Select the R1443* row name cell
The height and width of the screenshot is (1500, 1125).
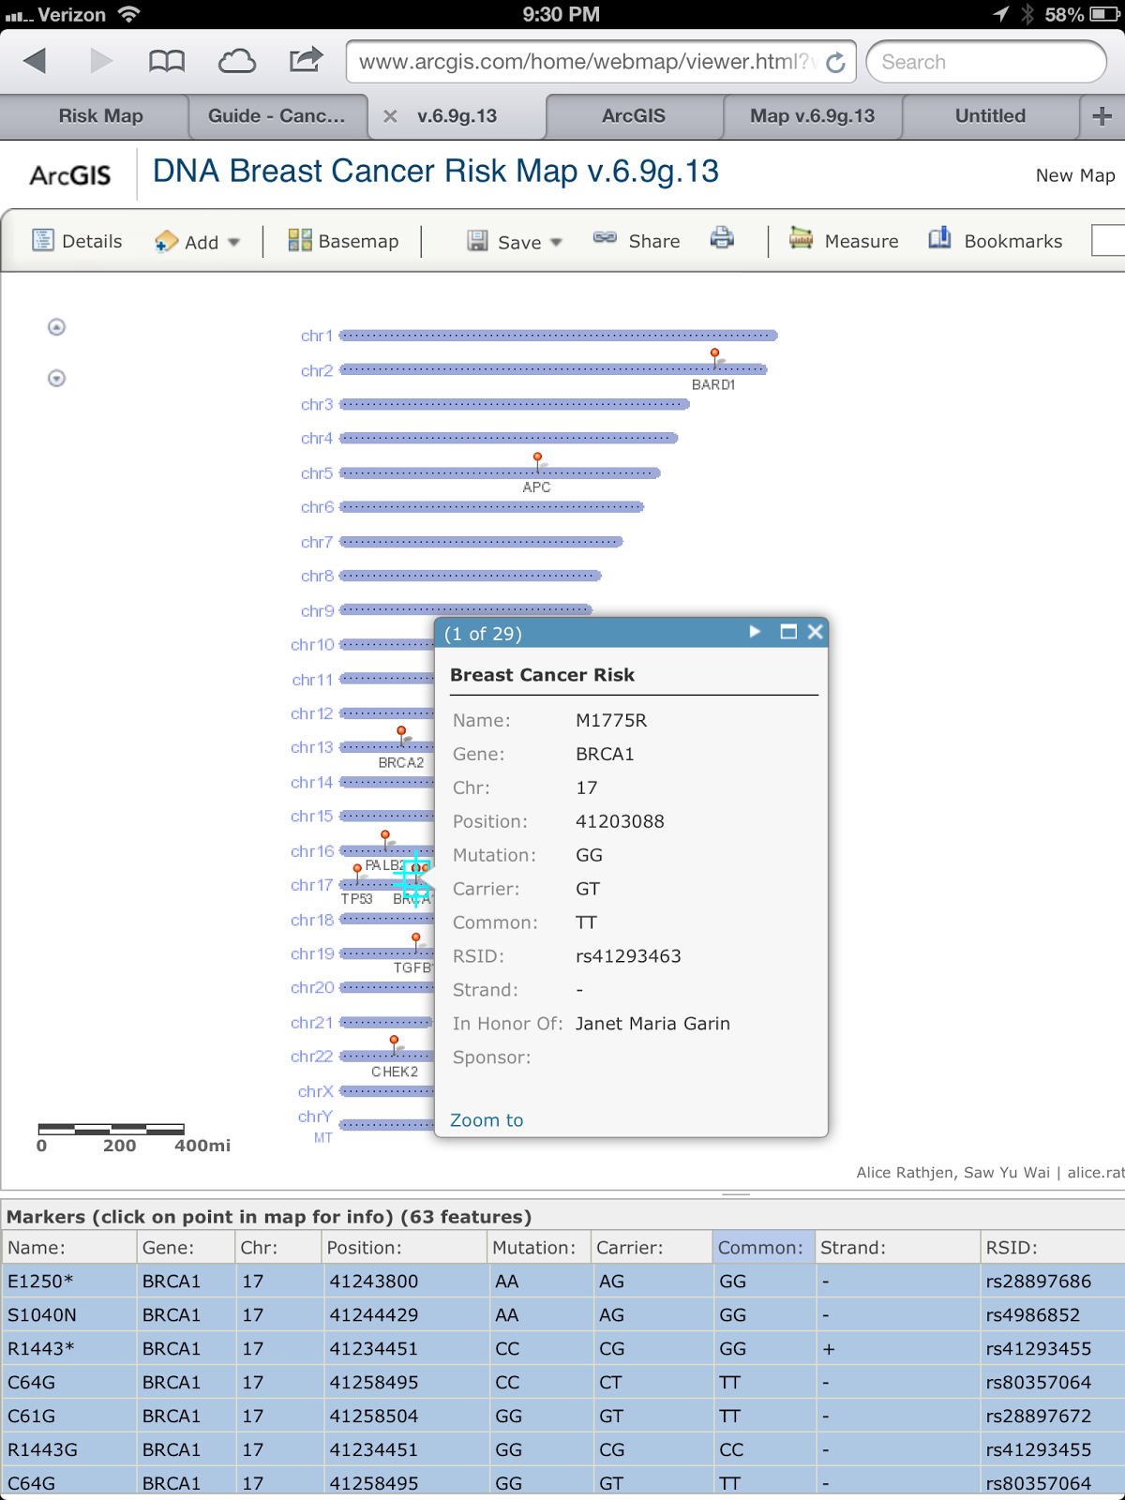(x=68, y=1349)
